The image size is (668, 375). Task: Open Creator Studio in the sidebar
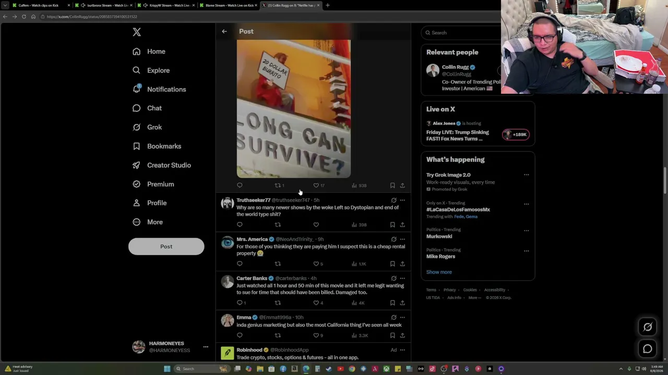pos(162,165)
